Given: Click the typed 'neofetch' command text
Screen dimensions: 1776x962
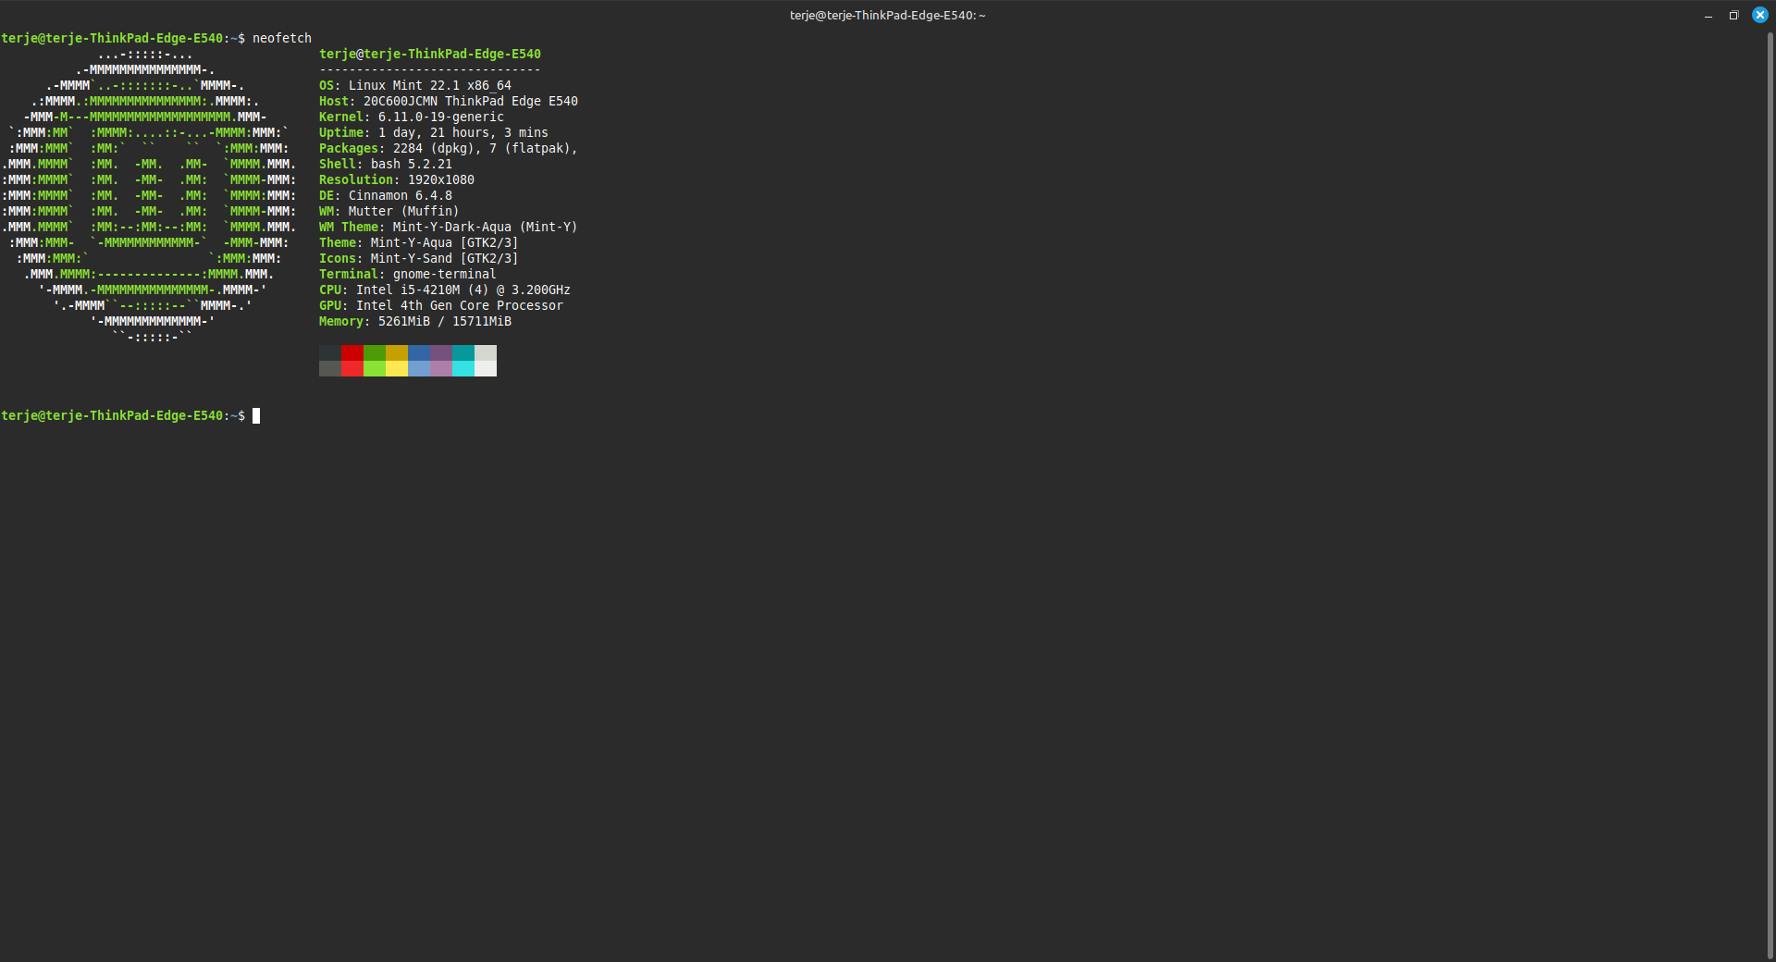Looking at the screenshot, I should click(x=282, y=39).
